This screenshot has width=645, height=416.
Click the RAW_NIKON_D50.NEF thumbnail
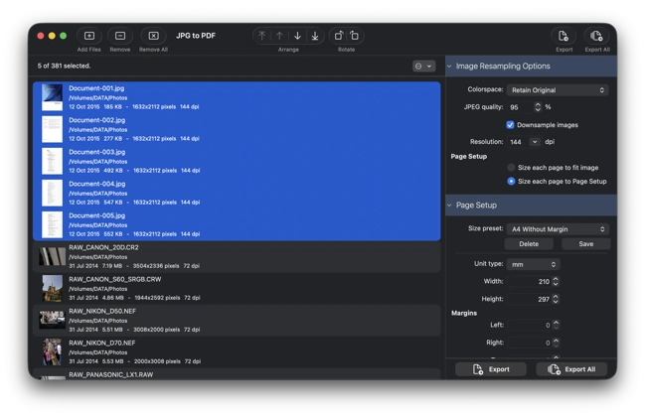(x=53, y=321)
